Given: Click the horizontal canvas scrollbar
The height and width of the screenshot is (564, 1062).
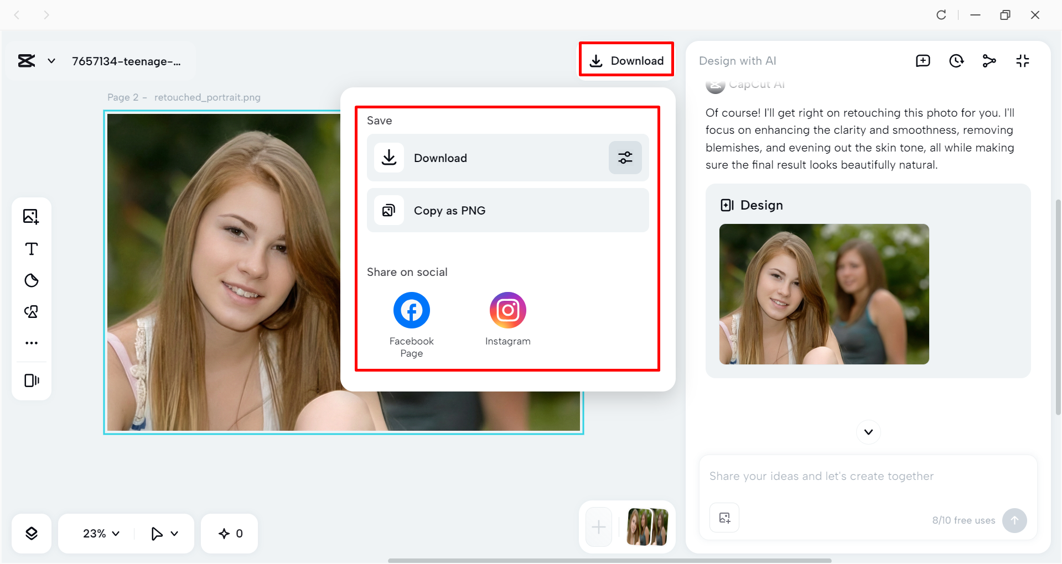Looking at the screenshot, I should pos(609,561).
